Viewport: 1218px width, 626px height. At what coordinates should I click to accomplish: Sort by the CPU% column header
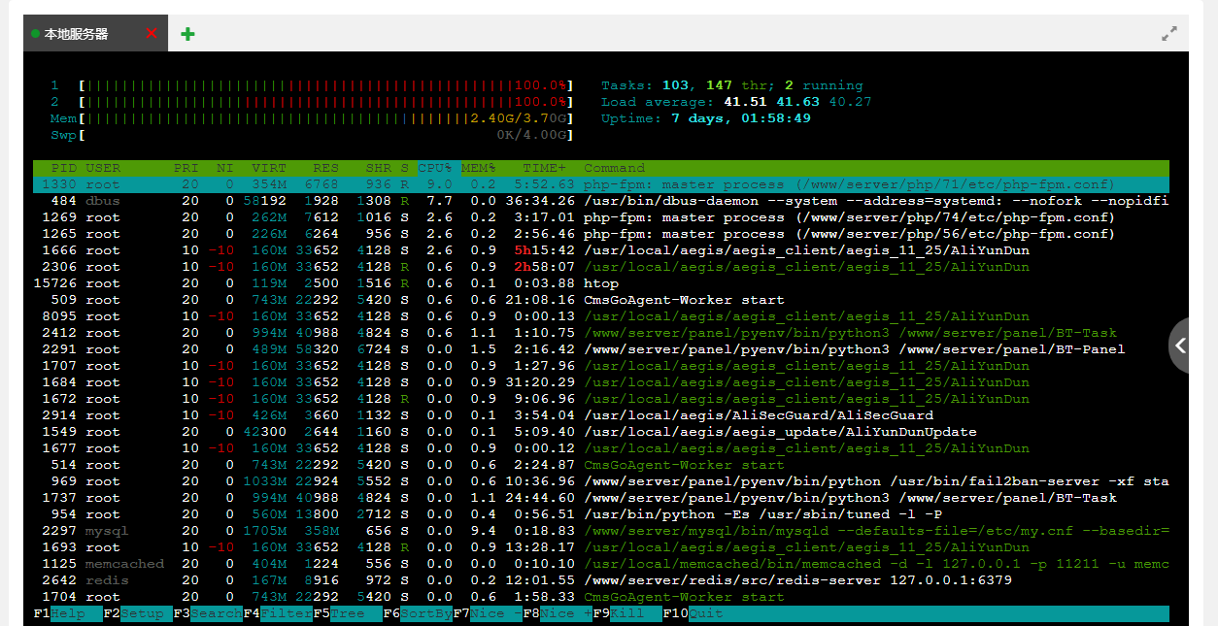[x=435, y=168]
